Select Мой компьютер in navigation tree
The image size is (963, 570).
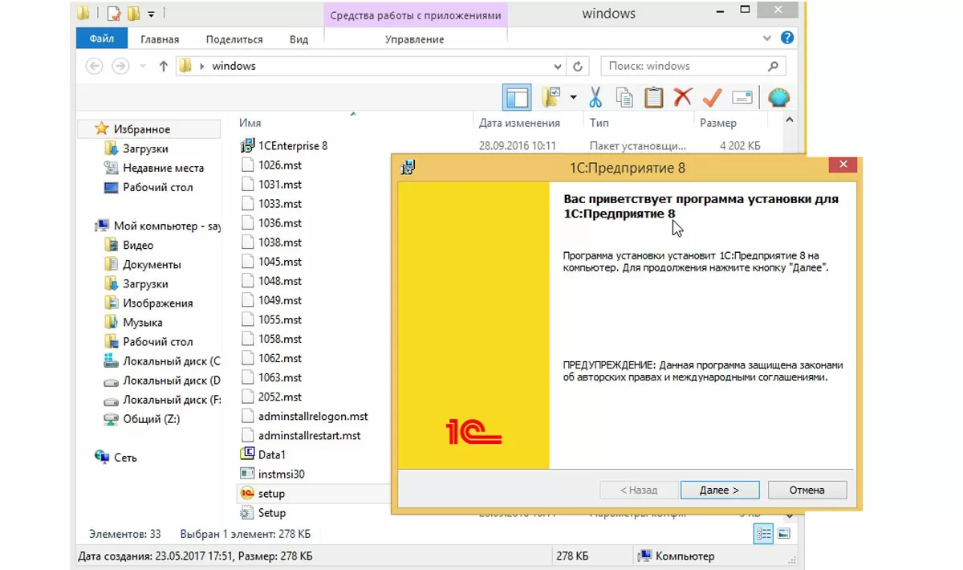[157, 226]
